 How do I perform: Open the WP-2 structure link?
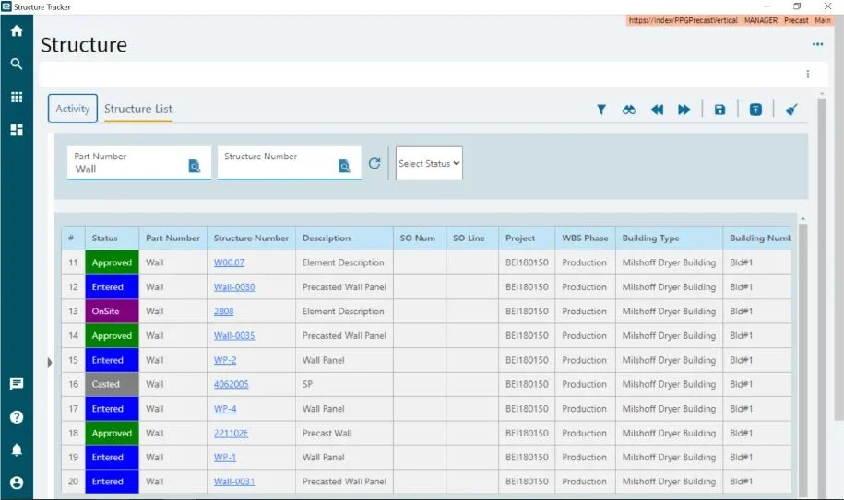pos(225,360)
